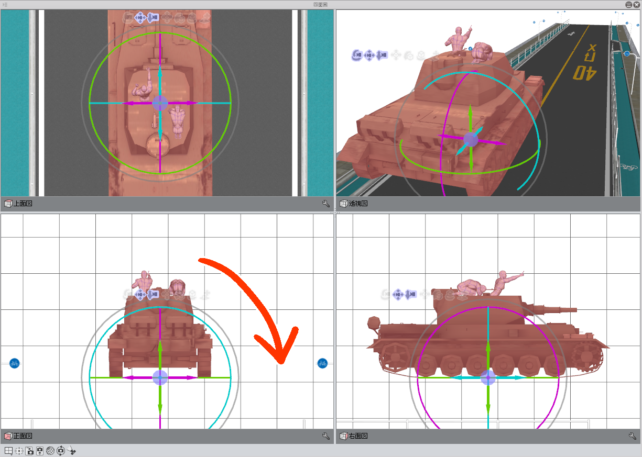Image resolution: width=642 pixels, height=457 pixels.
Task: Click the left blue bicycle marker in front view
Action: click(15, 363)
